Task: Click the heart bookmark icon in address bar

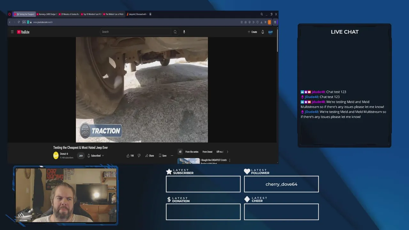Action: pyautogui.click(x=257, y=22)
